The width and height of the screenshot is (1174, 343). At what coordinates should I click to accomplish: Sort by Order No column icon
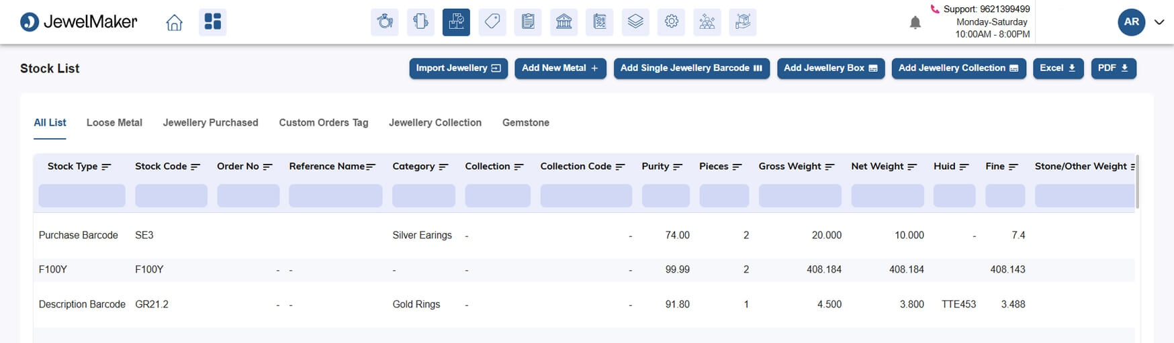pyautogui.click(x=267, y=166)
